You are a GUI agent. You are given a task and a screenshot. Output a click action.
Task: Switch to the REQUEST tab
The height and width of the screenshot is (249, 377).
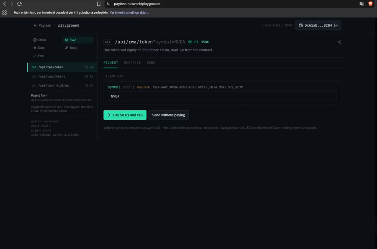[111, 62]
